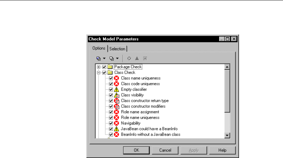
Task: Click scrollbar up arrow in check list
Action: pos(227,67)
